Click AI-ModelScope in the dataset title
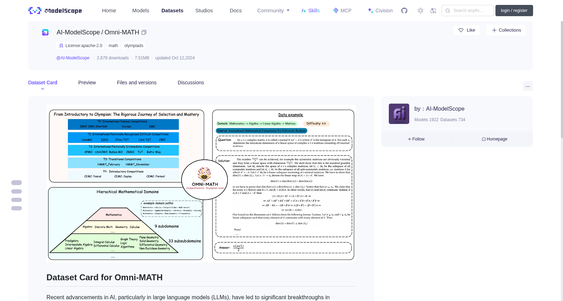This screenshot has width=563, height=301. (78, 32)
